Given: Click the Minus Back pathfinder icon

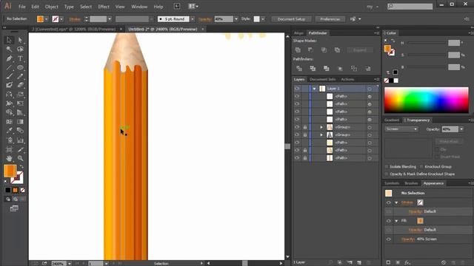Looking at the screenshot, I should click(x=368, y=69).
